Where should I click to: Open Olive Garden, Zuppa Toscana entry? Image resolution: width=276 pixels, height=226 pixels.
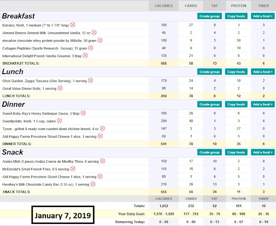tap(44, 81)
